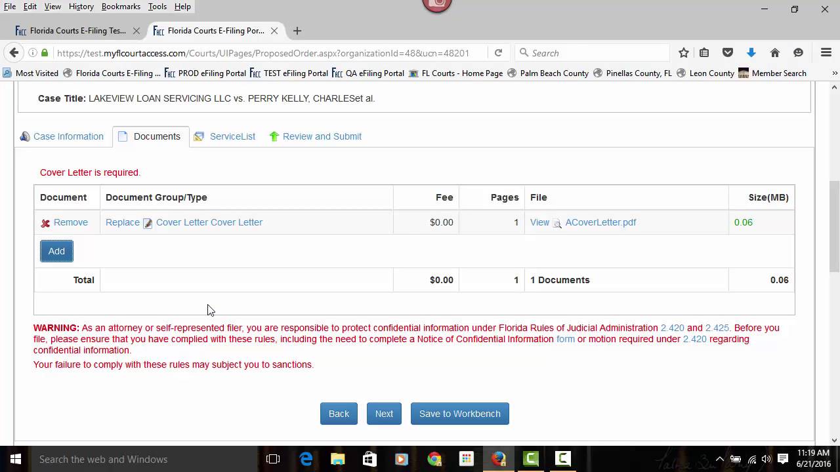
Task: Select the first Florida Courts E-Filing Tes... tab
Action: click(77, 31)
